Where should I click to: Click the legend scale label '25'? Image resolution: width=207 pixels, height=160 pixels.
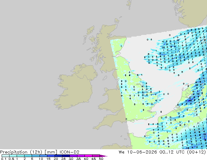tap(63, 159)
